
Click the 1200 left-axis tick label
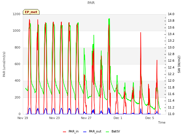[x=17, y=14]
